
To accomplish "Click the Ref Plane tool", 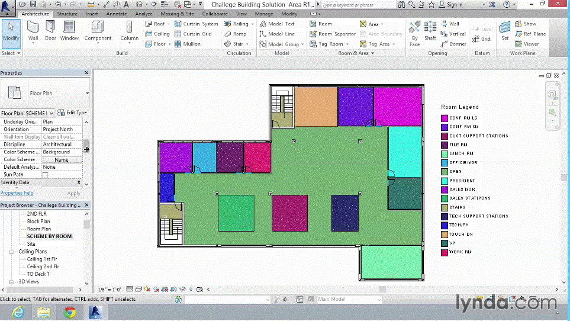I will pos(530,34).
